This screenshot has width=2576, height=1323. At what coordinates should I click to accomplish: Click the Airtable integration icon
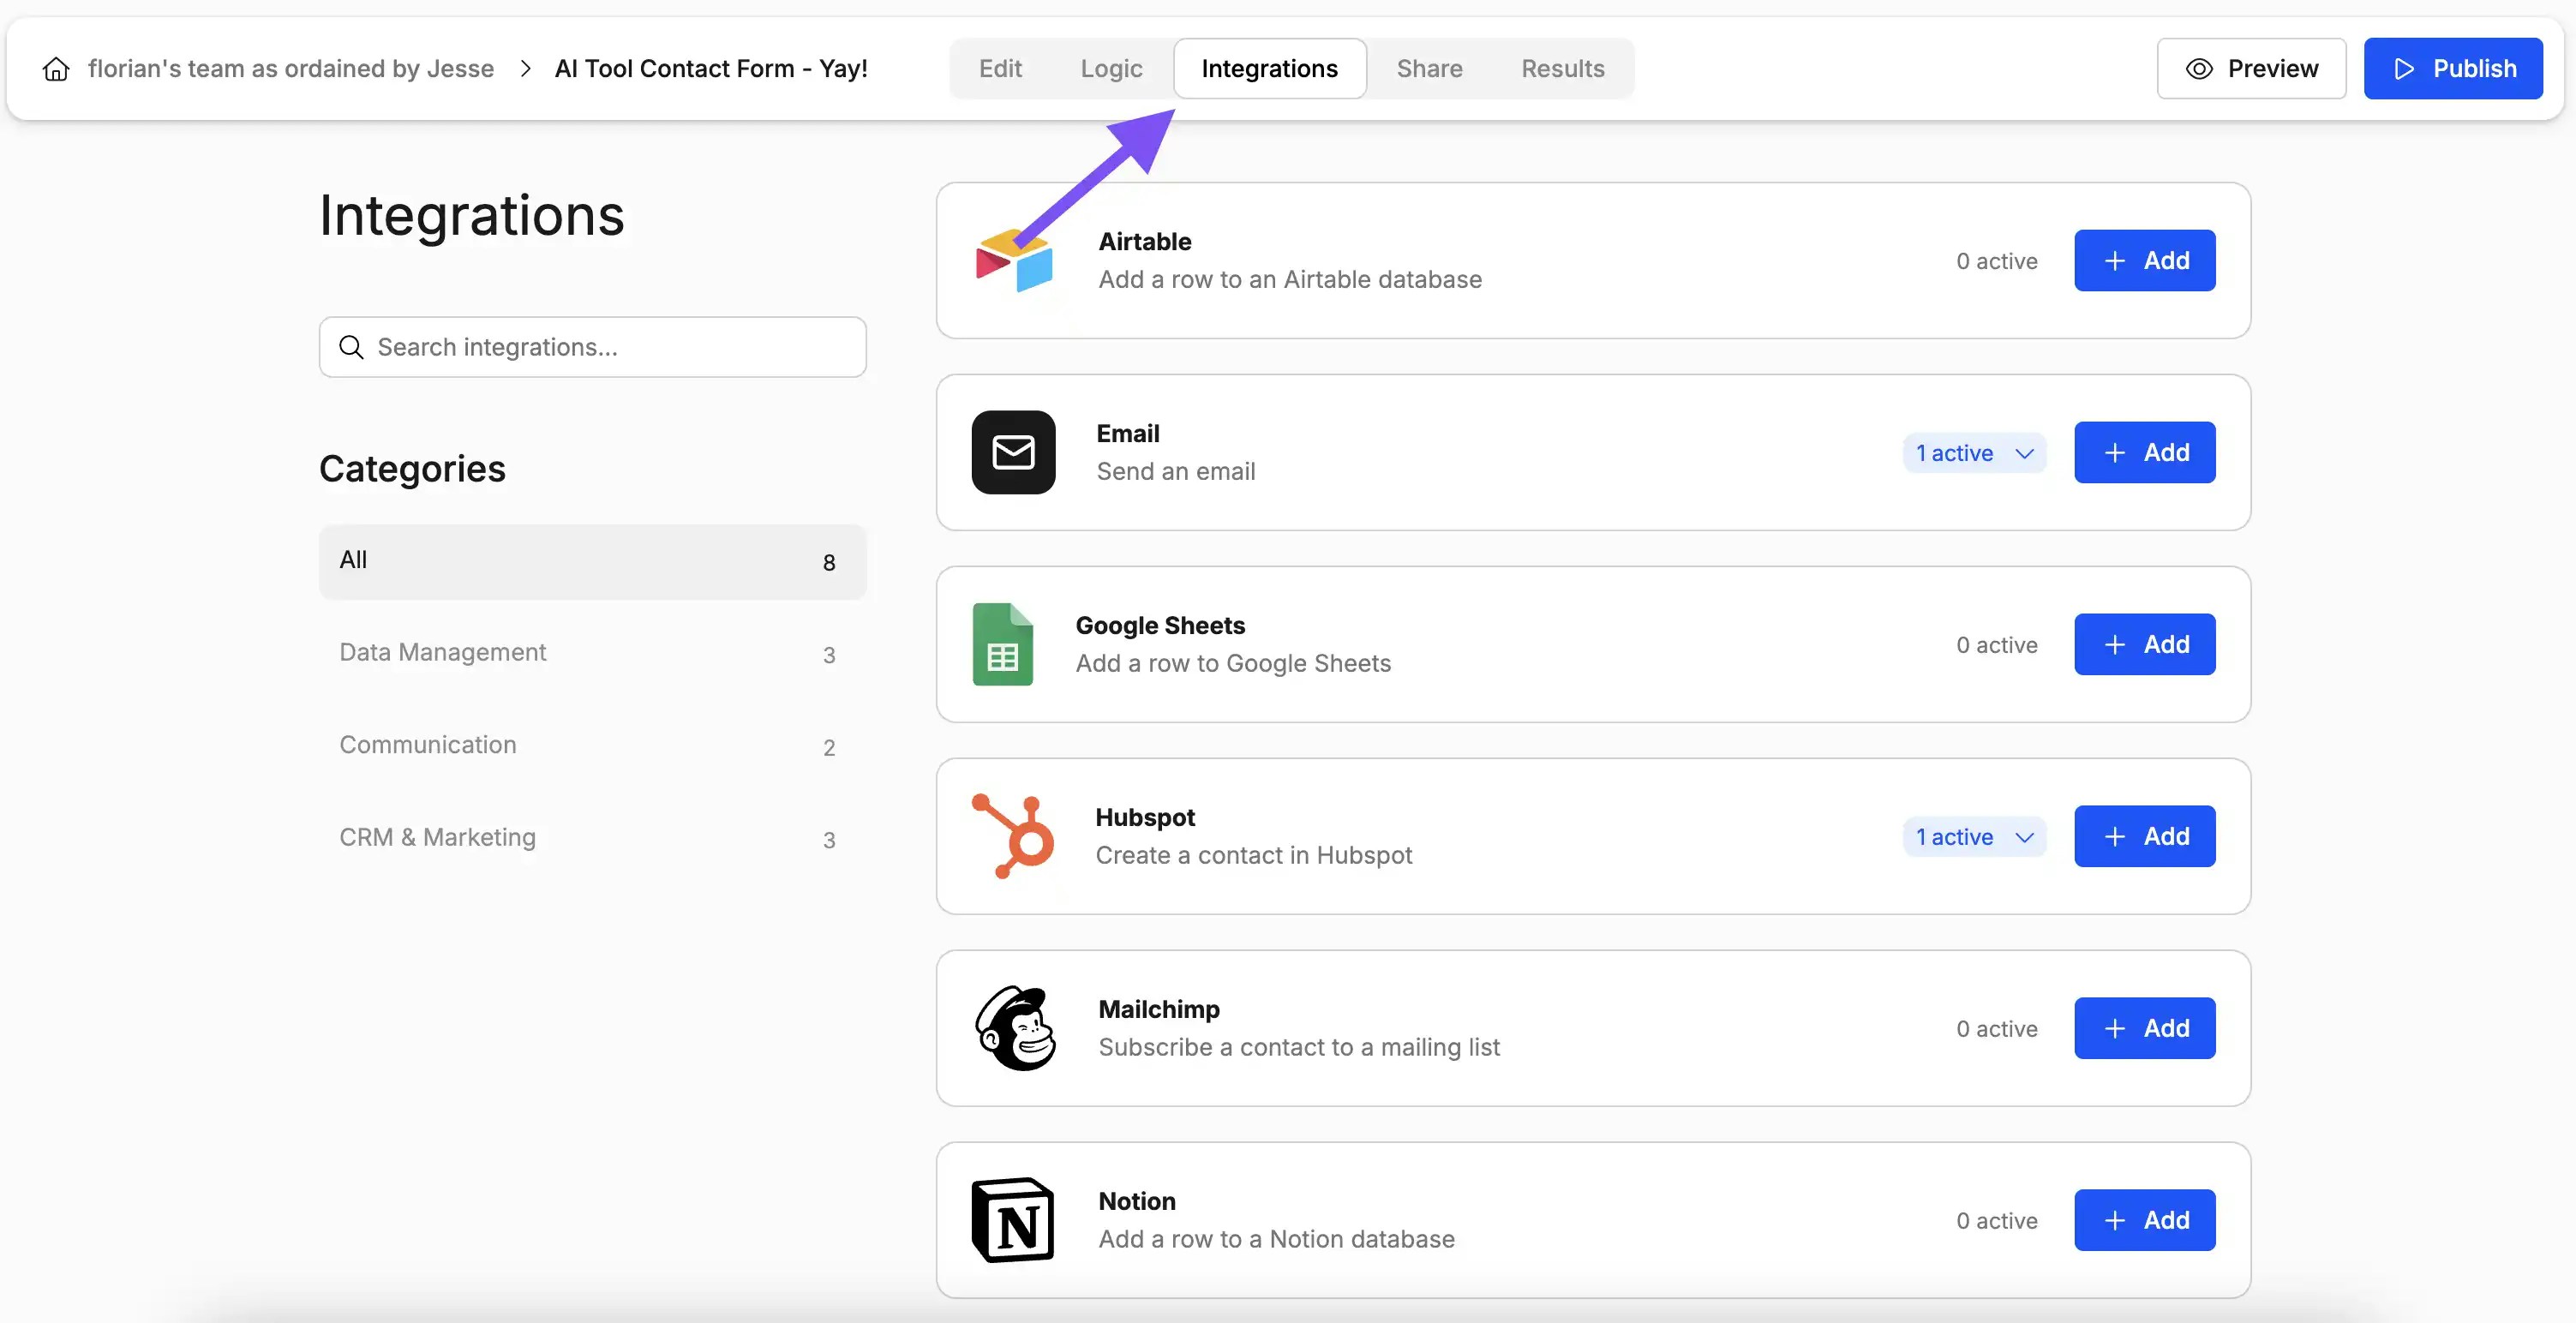point(1012,260)
